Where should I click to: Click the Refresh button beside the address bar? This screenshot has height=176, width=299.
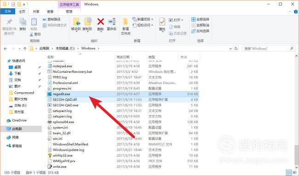point(236,48)
